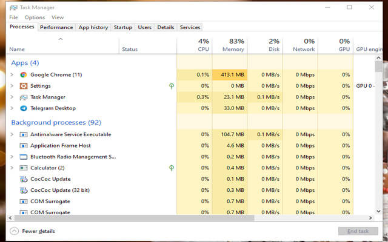Click the horizontal scrollbar at the bottom

(x=182, y=217)
